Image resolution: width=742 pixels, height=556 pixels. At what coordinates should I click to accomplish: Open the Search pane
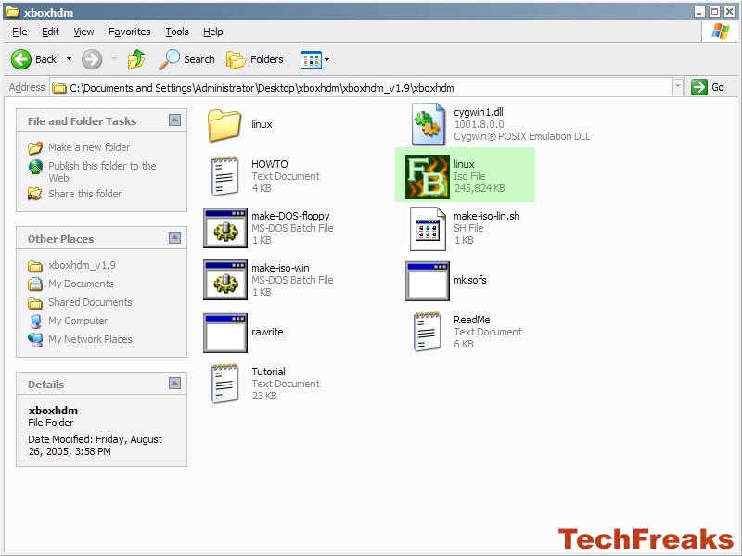pyautogui.click(x=186, y=59)
